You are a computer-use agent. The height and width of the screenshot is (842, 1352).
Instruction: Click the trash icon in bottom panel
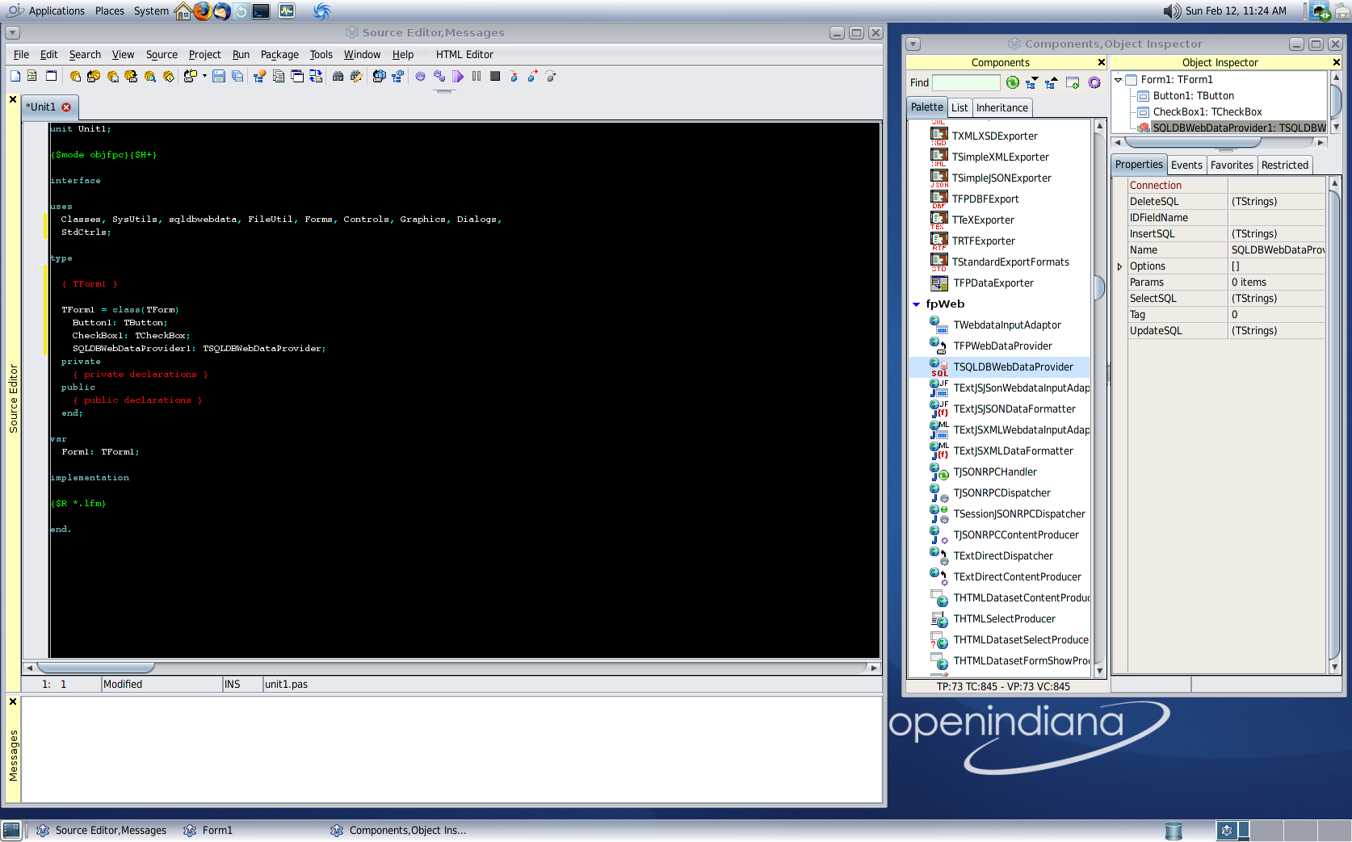point(1174,830)
